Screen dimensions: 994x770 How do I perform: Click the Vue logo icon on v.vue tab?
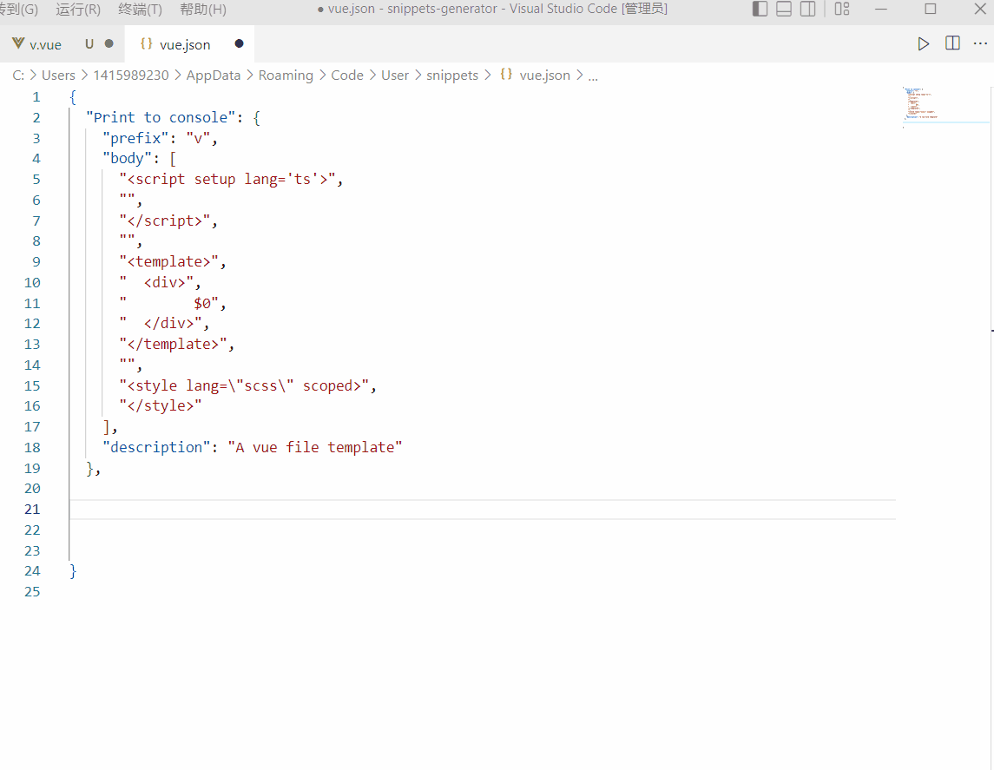(x=18, y=43)
